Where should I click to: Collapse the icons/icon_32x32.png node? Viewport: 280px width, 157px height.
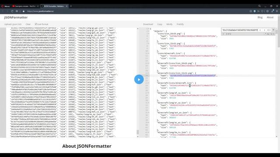pos(149,44)
